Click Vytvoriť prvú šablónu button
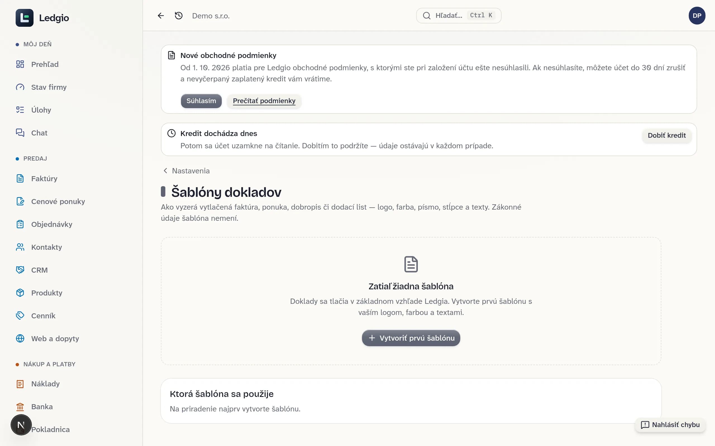The image size is (715, 446). (411, 338)
